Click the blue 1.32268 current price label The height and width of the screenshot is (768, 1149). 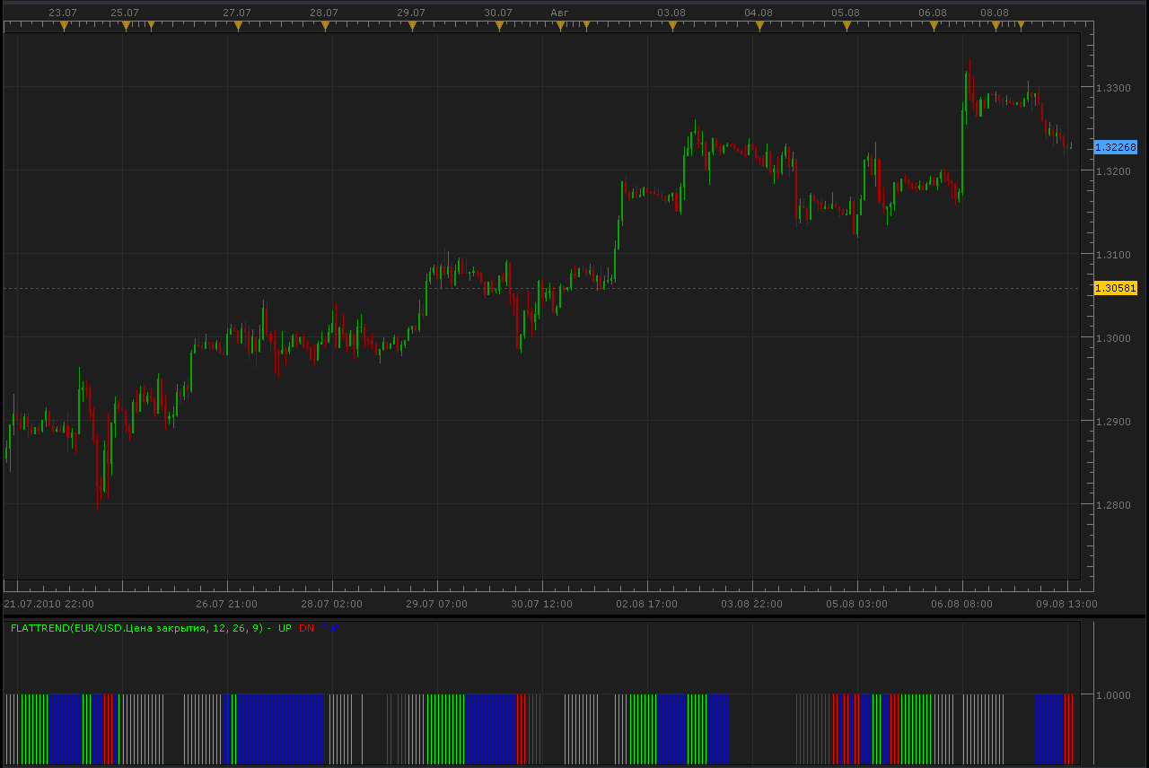(x=1116, y=147)
